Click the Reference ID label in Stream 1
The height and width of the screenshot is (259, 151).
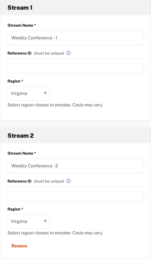tap(19, 53)
